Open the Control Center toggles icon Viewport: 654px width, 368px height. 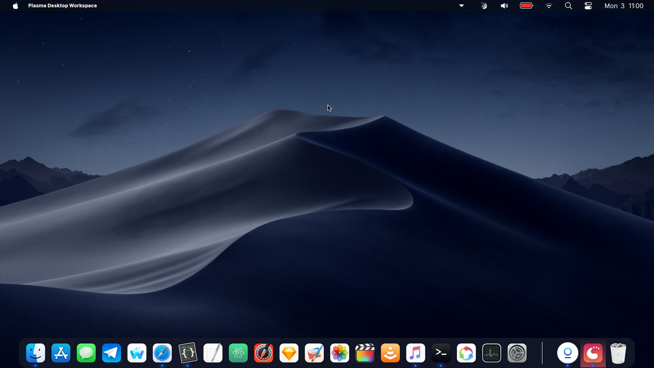pyautogui.click(x=588, y=6)
